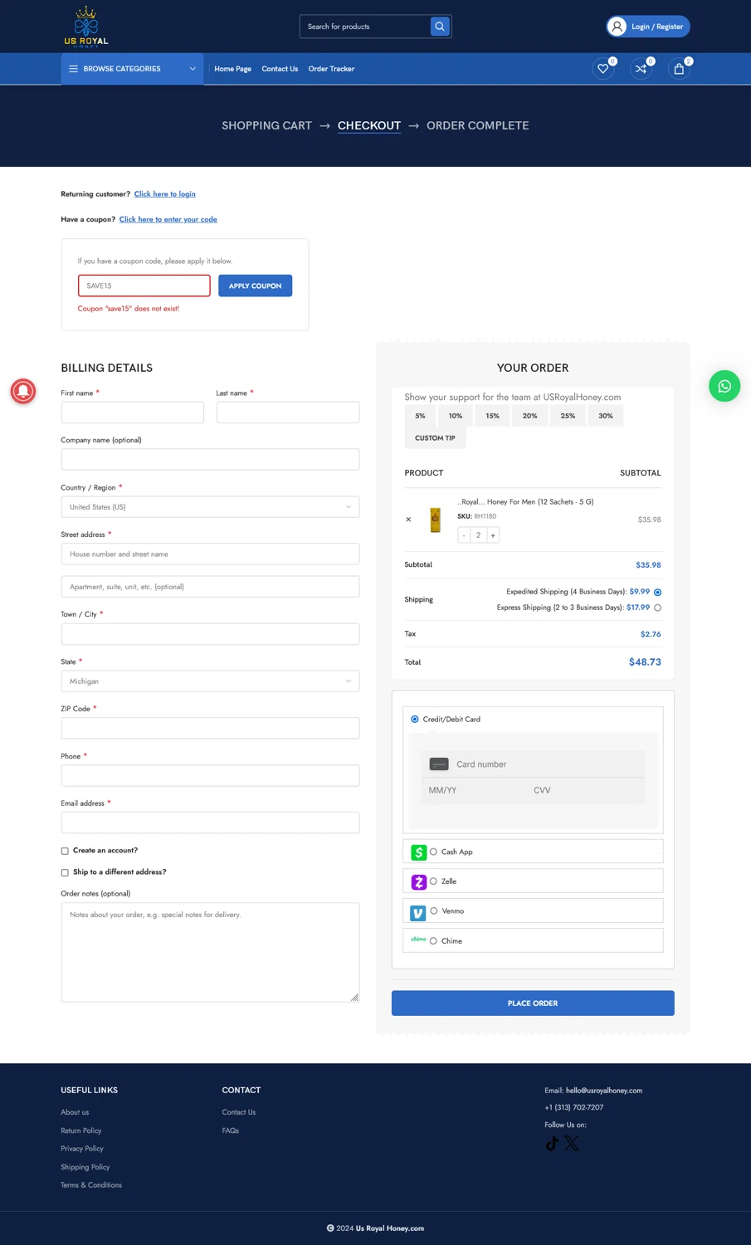Open the State dropdown showing Michigan
This screenshot has width=751, height=1245.
210,681
